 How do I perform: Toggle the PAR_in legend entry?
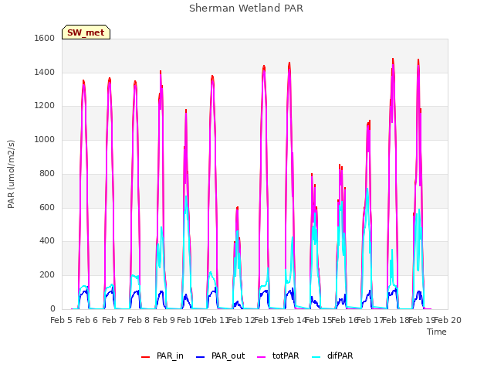[162, 356]
